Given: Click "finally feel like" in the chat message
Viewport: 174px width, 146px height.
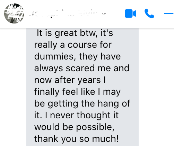Looking at the screenshot, I should (x=64, y=92).
